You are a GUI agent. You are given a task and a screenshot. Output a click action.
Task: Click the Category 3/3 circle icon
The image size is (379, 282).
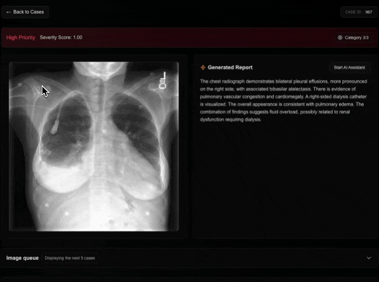coord(340,38)
